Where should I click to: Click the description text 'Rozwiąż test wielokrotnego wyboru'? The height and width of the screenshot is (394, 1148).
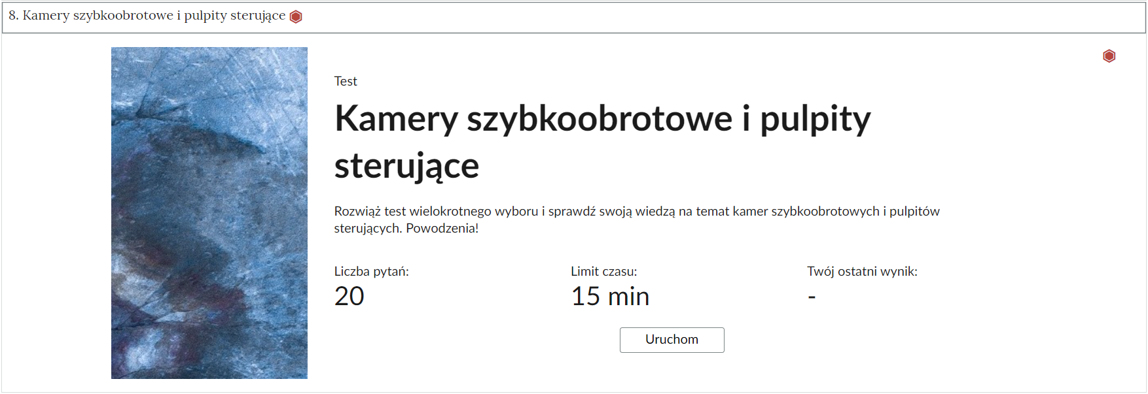(436, 211)
